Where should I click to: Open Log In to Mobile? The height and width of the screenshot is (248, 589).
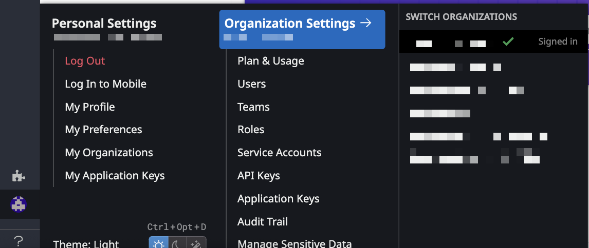click(105, 84)
